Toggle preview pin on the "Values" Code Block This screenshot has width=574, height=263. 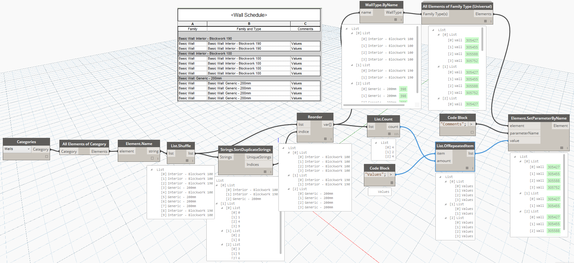(x=392, y=183)
